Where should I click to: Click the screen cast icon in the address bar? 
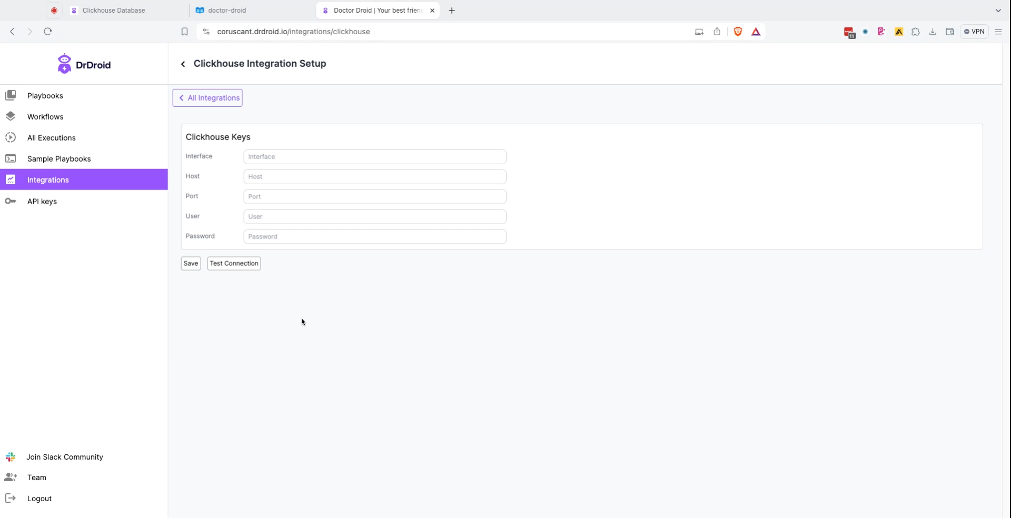699,32
